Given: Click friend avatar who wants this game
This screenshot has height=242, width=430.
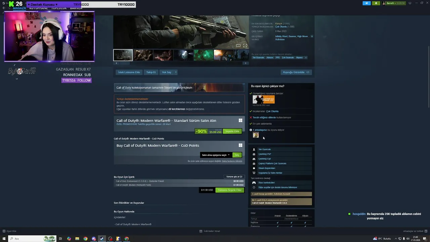Looking at the screenshot, I should pyautogui.click(x=256, y=135).
